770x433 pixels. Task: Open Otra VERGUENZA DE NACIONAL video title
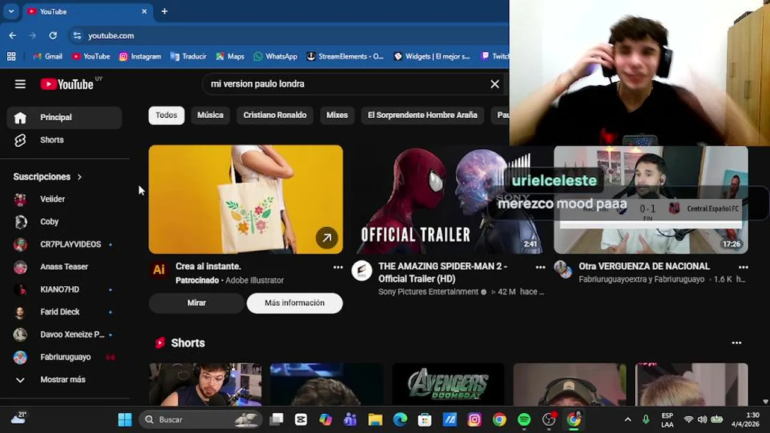point(644,266)
